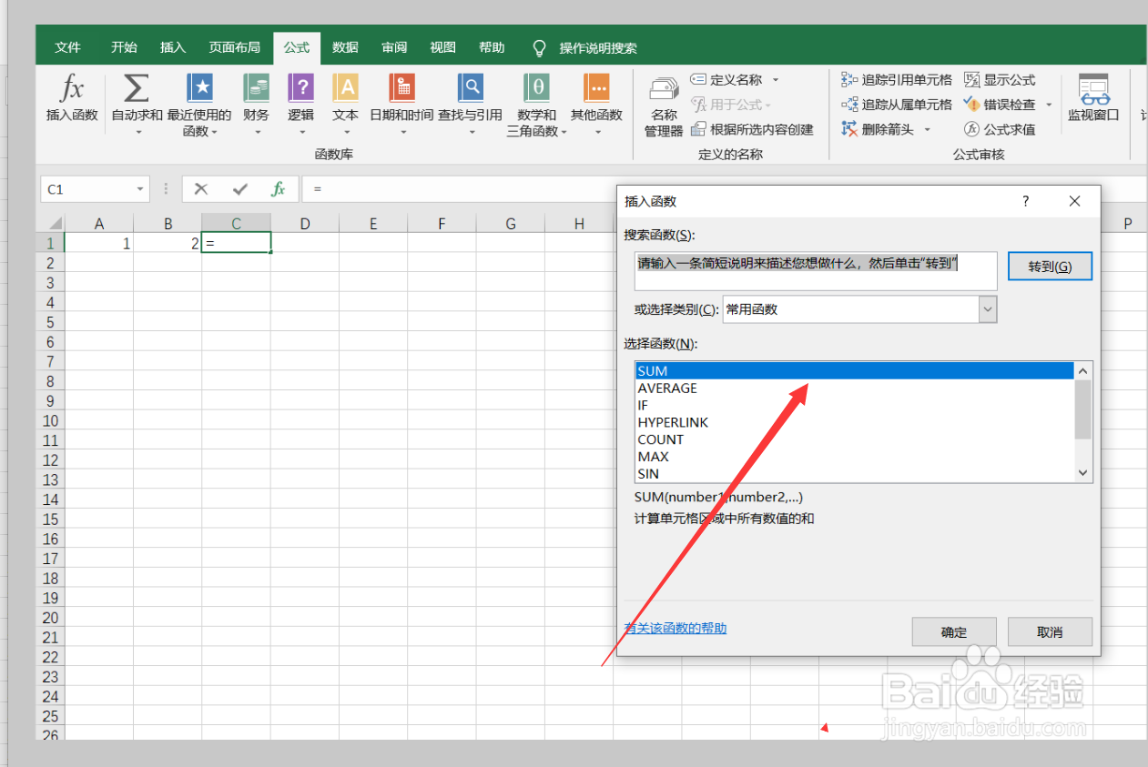Open the 其他函数 more functions icon

tap(596, 100)
